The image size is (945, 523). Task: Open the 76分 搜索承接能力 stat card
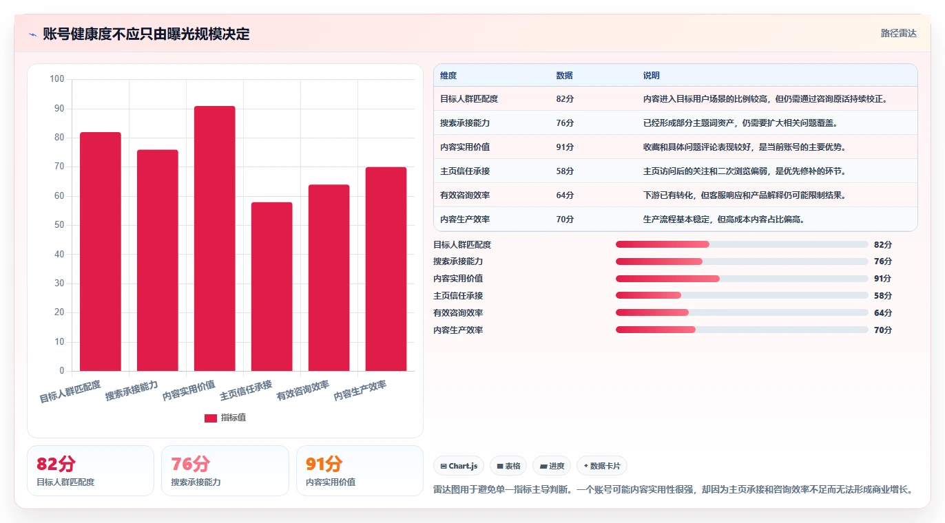coord(225,471)
